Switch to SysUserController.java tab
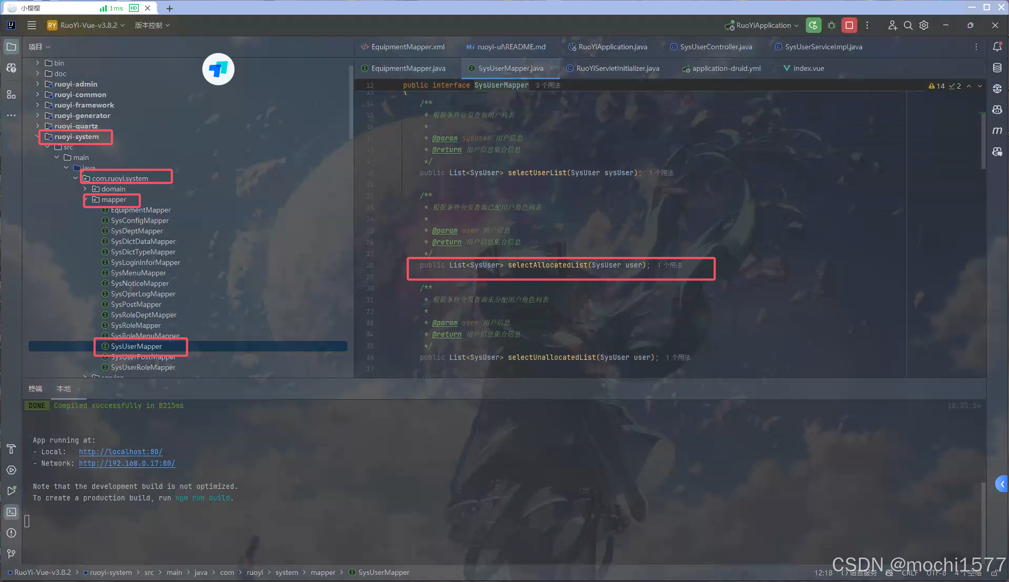Image resolution: width=1009 pixels, height=582 pixels. coord(716,47)
